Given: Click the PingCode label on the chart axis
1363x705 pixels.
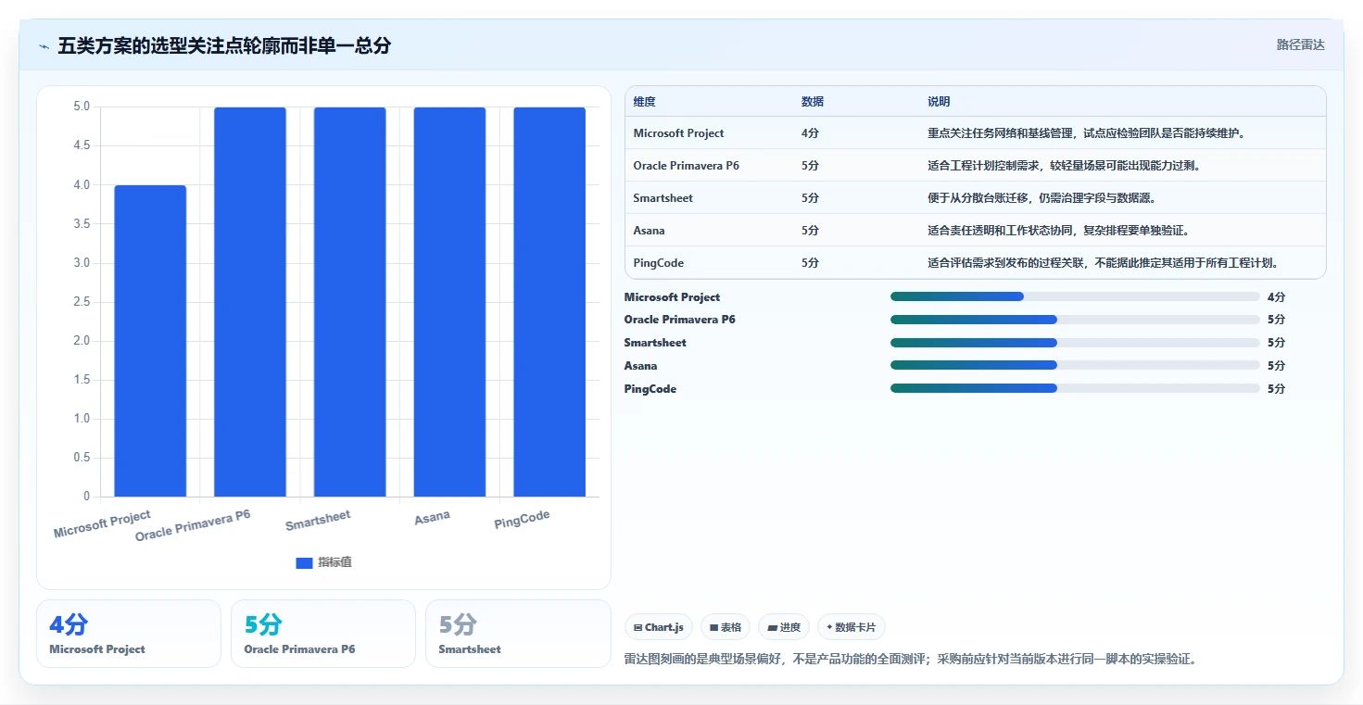Looking at the screenshot, I should pyautogui.click(x=522, y=520).
